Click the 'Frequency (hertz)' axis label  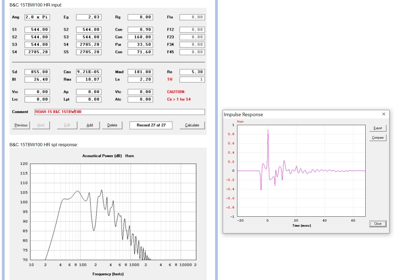[108, 274]
